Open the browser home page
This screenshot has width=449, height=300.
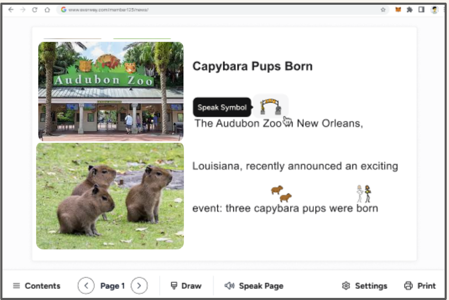click(47, 10)
